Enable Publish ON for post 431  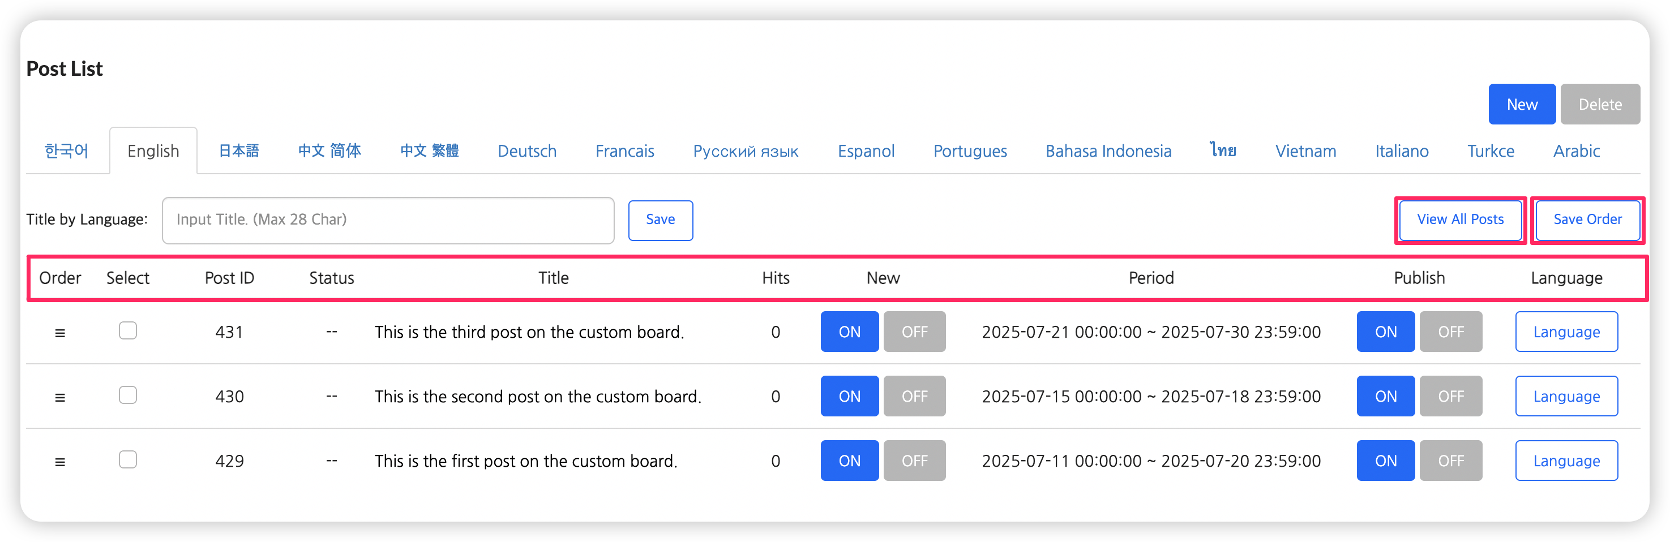coord(1385,332)
